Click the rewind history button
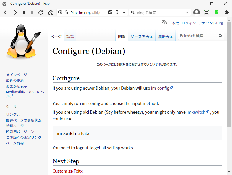The height and width of the screenshot is (175, 232). point(24,13)
